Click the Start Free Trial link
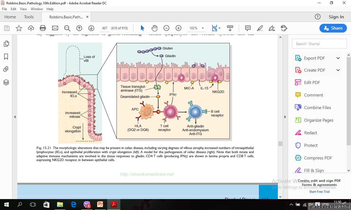 coord(319,192)
